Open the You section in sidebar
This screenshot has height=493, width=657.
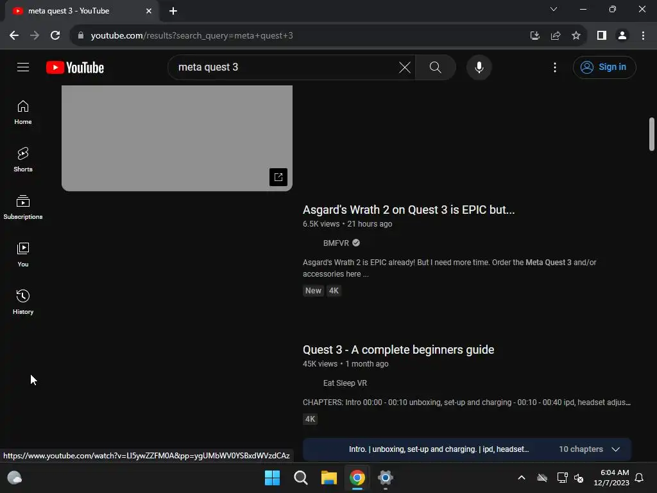tap(23, 254)
